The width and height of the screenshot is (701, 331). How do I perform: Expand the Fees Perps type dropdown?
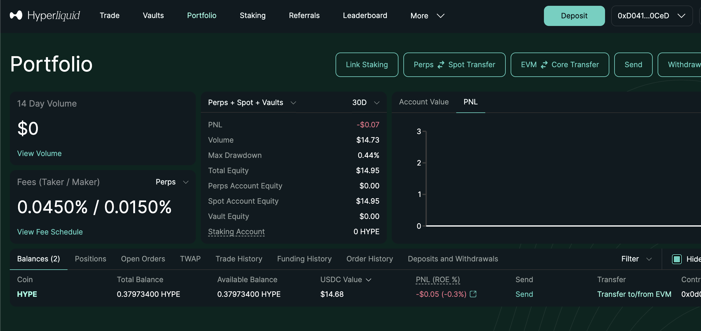click(x=172, y=182)
